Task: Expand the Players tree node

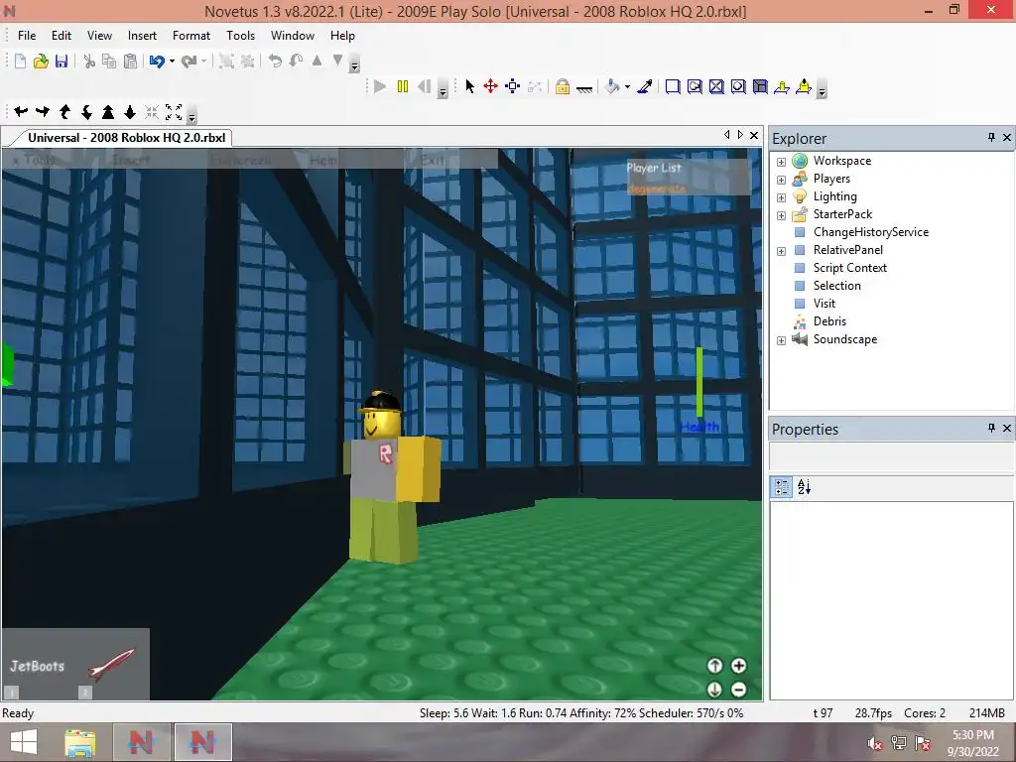Action: coord(782,180)
